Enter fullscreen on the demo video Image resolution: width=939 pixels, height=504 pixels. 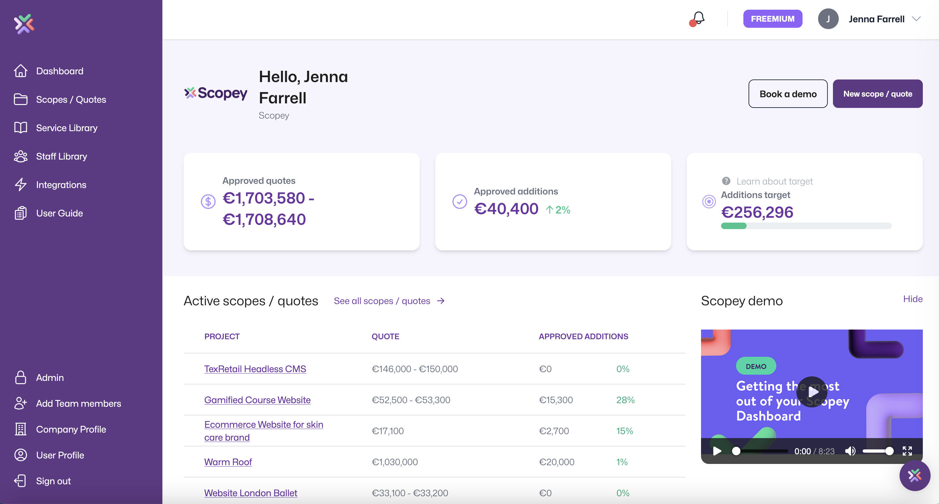(x=908, y=451)
